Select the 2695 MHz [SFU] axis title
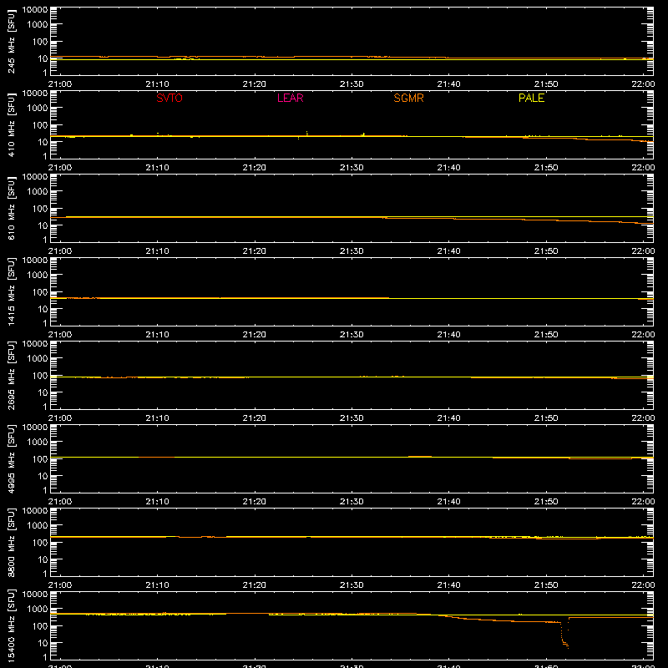Screen dimensions: 668x668 point(12,375)
